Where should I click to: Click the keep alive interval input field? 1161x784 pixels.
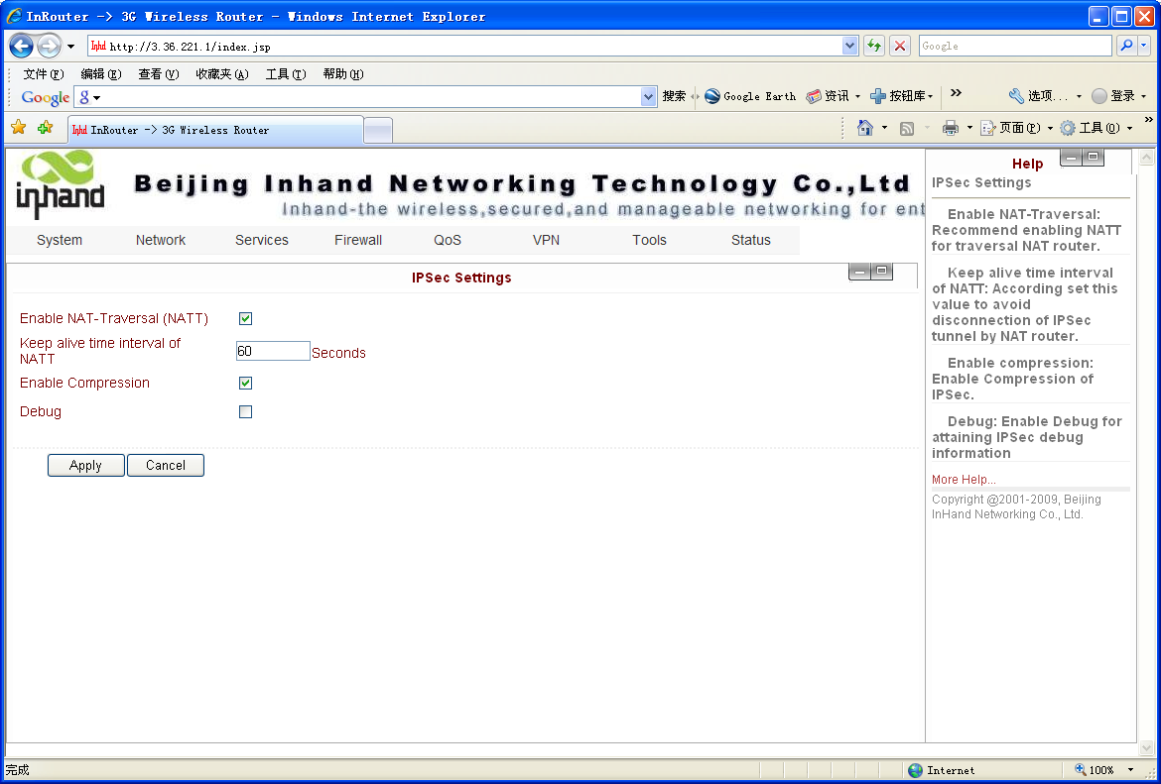pyautogui.click(x=273, y=351)
